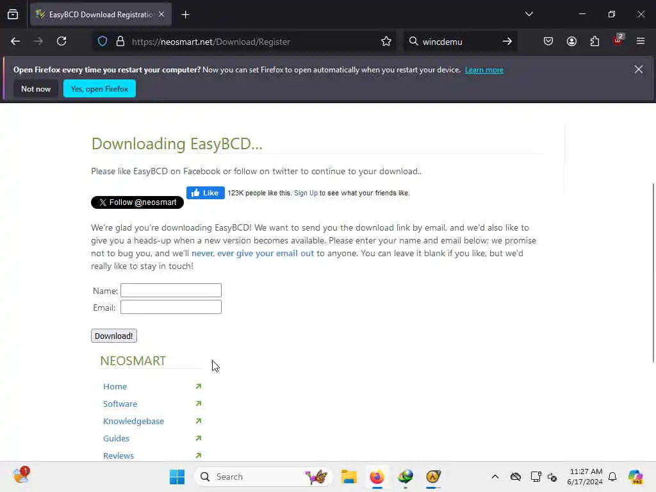Select the EasyBCD Download Registration tab
Screen dimensions: 656x492
click(x=101, y=15)
